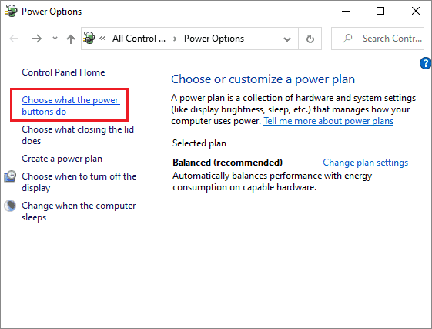The width and height of the screenshot is (432, 329).
Task: Refresh the Power Options page
Action: tap(310, 39)
